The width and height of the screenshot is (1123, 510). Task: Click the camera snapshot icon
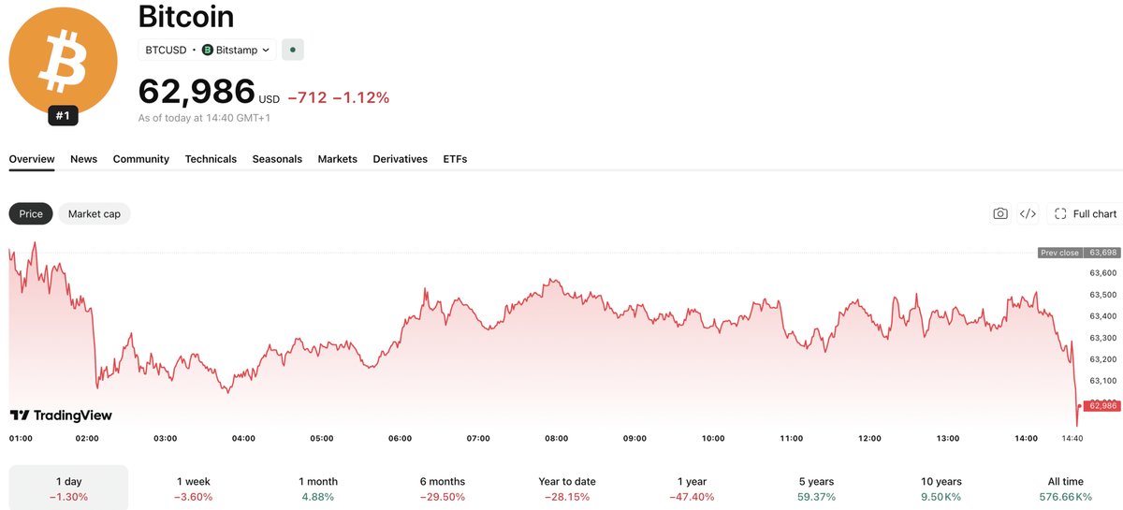pos(1000,213)
